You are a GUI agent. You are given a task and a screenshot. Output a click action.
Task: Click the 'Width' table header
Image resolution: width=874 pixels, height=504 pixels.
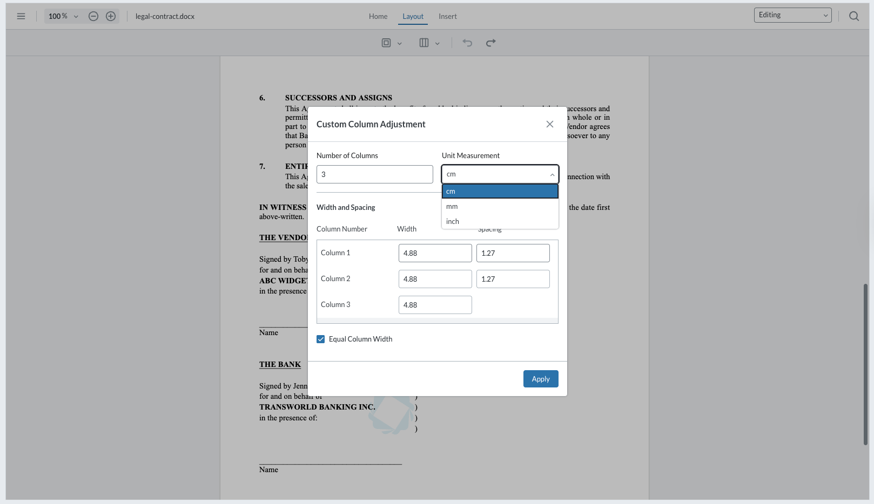click(x=407, y=229)
